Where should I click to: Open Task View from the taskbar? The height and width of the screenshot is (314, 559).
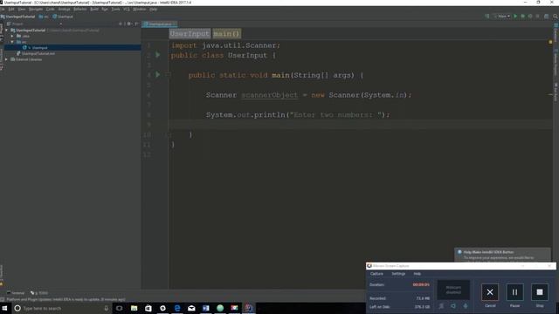pos(119,308)
